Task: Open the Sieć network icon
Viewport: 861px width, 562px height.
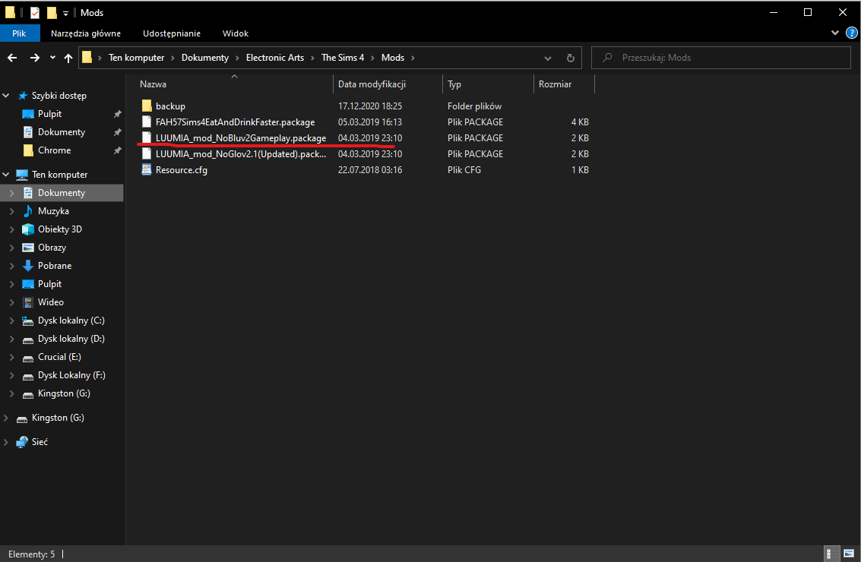Action: tap(22, 442)
